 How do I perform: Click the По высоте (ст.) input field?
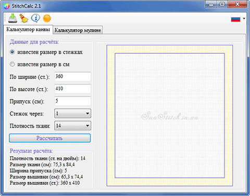click(72, 89)
